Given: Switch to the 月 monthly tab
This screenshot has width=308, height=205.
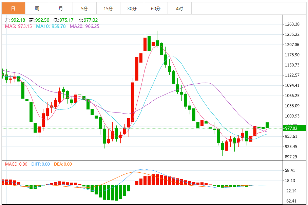Looking at the screenshot, I should point(61,8).
